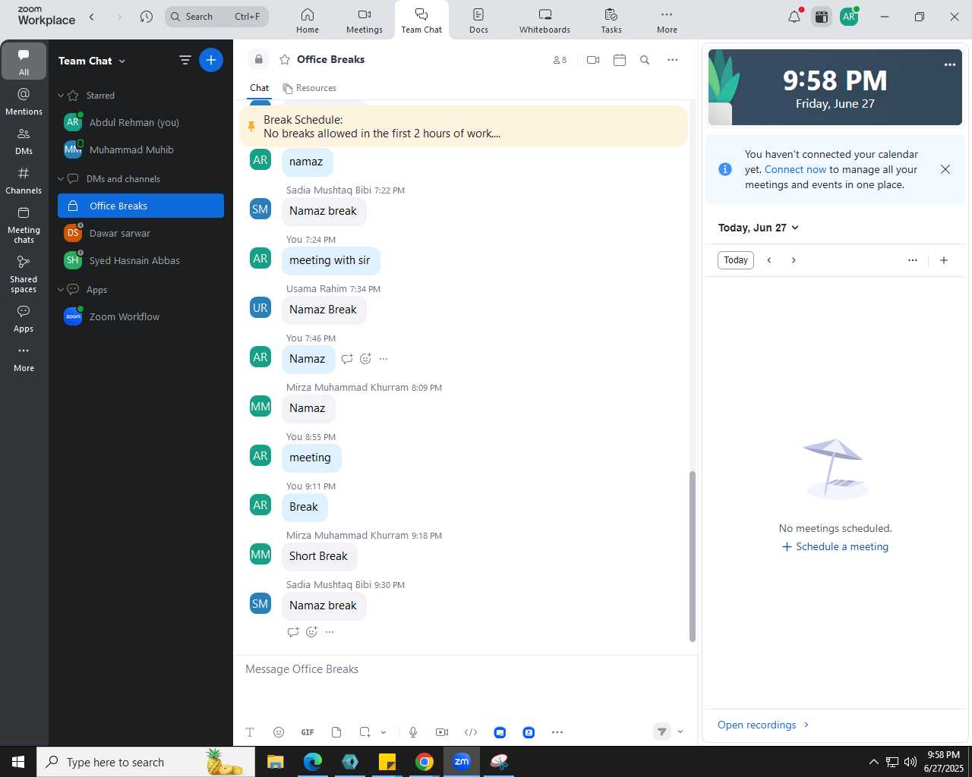The width and height of the screenshot is (972, 777).
Task: View the channel members count
Action: (x=560, y=60)
